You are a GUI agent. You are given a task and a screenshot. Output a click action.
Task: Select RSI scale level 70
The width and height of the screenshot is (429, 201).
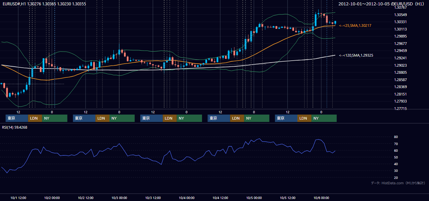[x=396, y=144]
